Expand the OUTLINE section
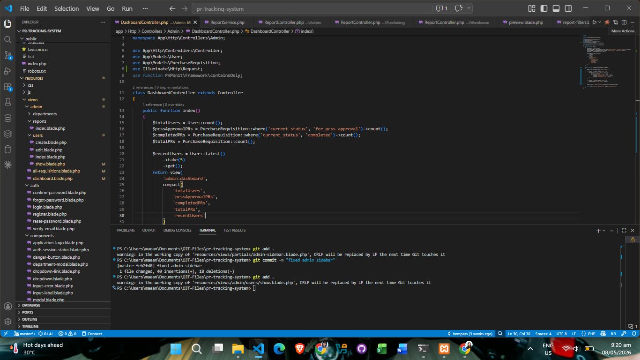The image size is (640, 360). [30, 319]
